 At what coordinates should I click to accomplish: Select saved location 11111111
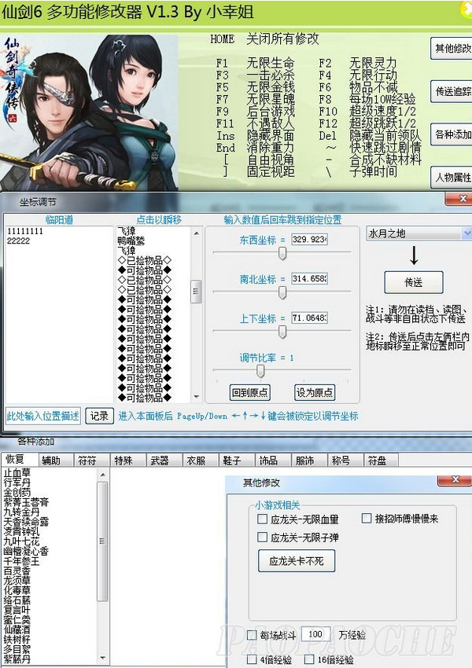pos(24,231)
